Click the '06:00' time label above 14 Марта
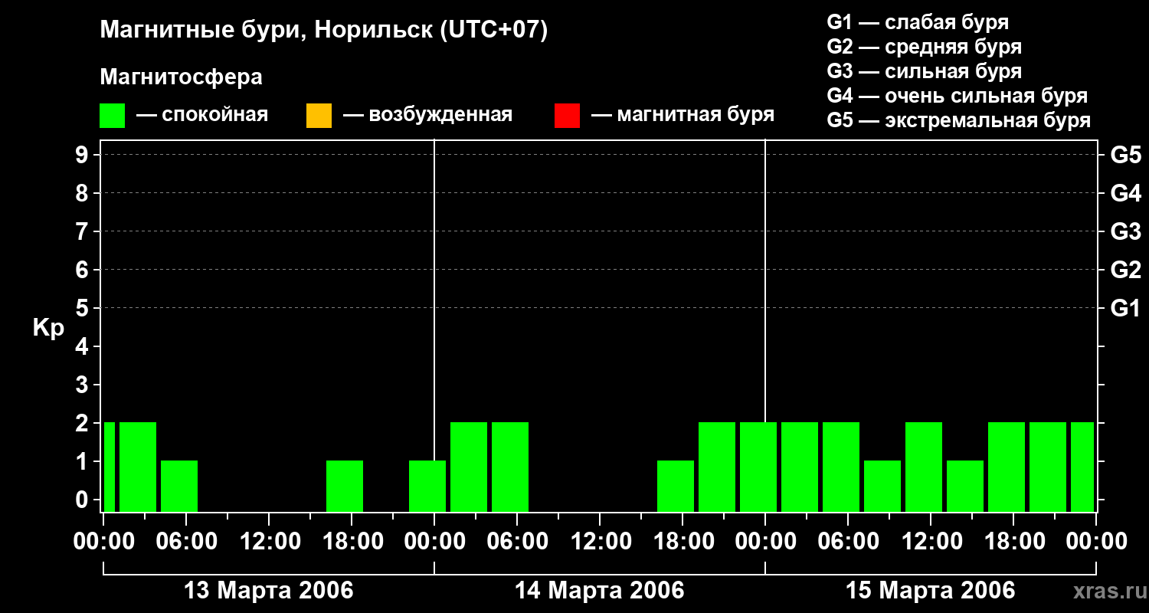Viewport: 1149px width, 613px height. coord(517,542)
